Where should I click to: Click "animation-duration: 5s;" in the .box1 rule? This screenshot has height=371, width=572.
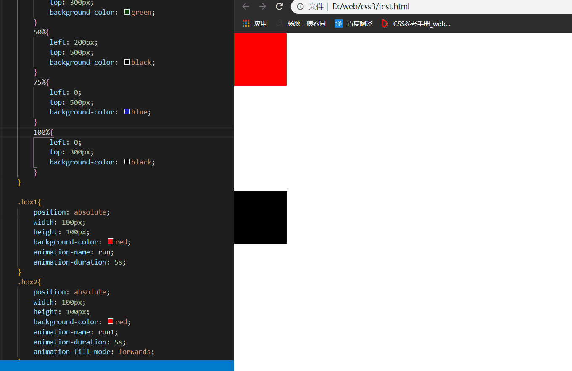pos(80,262)
